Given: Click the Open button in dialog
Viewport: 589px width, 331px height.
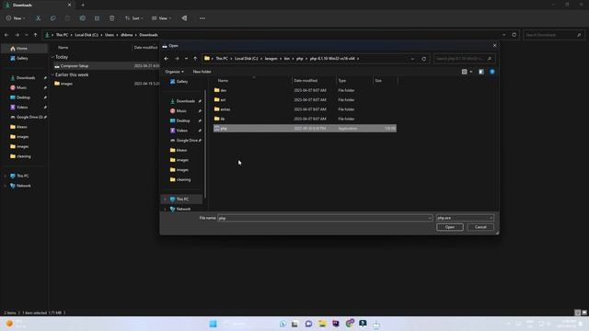Looking at the screenshot, I should click(450, 227).
